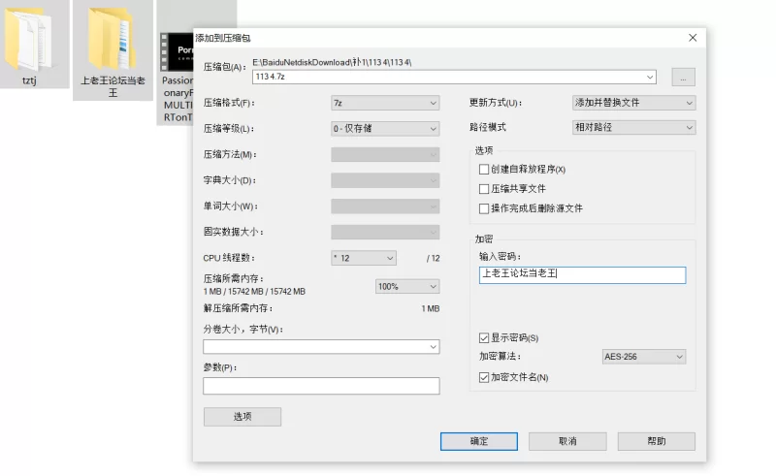Change the 加密算法 AES-256 dropdown
776x476 pixels.
[x=643, y=357]
